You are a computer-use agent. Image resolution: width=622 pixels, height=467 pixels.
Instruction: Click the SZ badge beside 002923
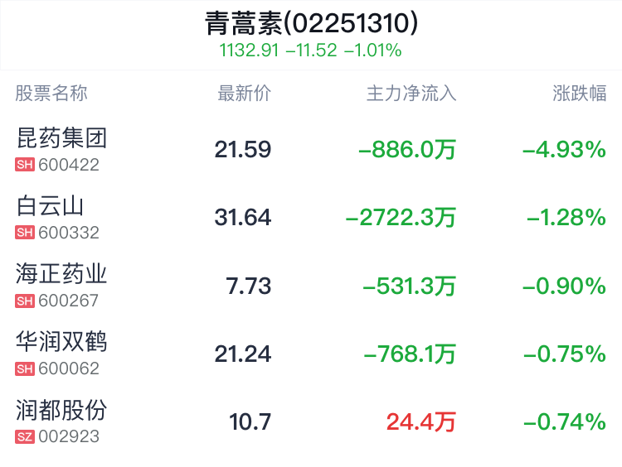[25, 437]
